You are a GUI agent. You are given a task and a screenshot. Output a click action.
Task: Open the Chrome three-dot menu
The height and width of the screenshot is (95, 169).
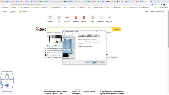click(167, 5)
